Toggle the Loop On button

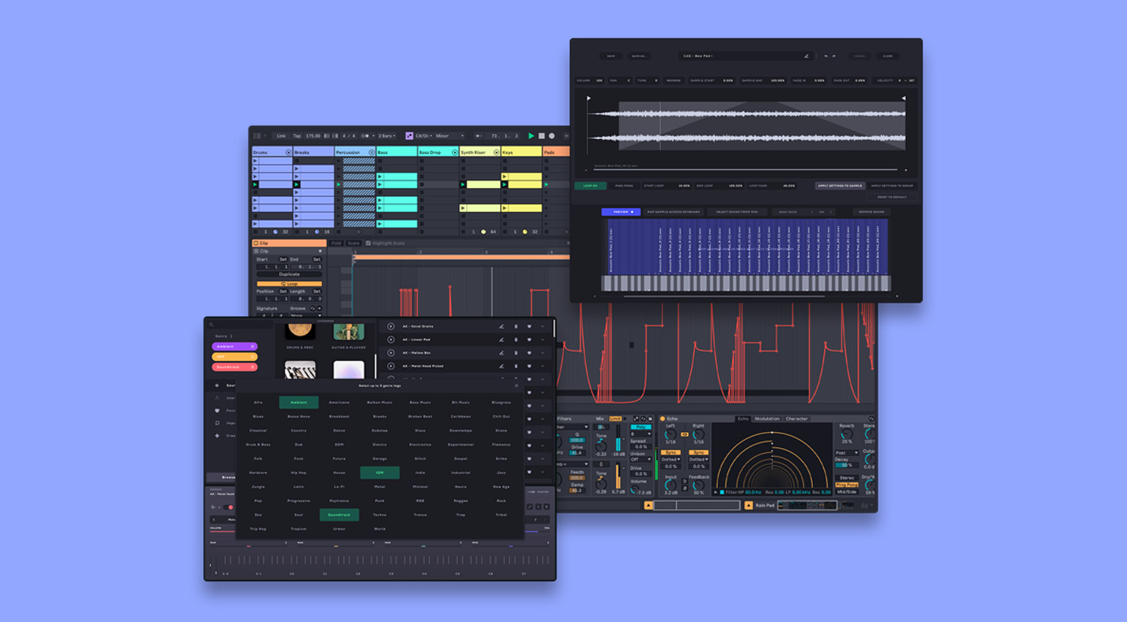[x=590, y=186]
